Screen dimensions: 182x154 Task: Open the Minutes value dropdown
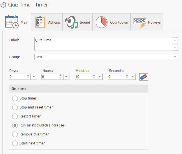(x=100, y=77)
